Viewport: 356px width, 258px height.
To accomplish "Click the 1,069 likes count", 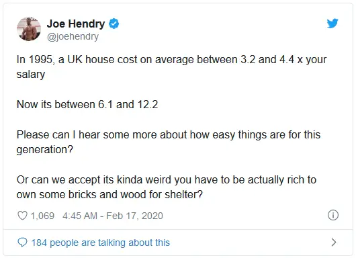I will [42, 216].
